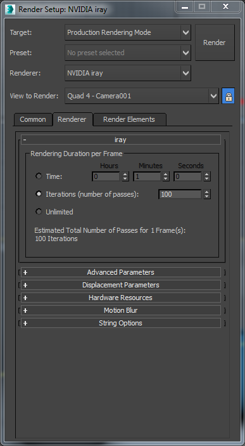Minimize the Render Setup window
The width and height of the screenshot is (245, 446).
pyautogui.click(x=185, y=6)
